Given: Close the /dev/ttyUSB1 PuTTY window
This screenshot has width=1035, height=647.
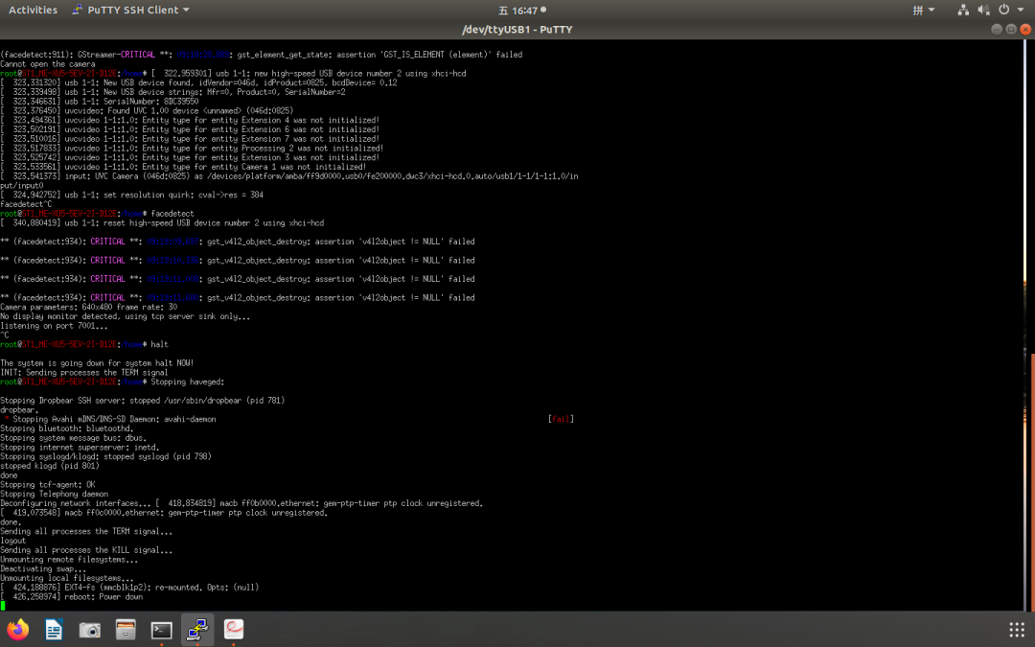Looking at the screenshot, I should tap(1025, 29).
